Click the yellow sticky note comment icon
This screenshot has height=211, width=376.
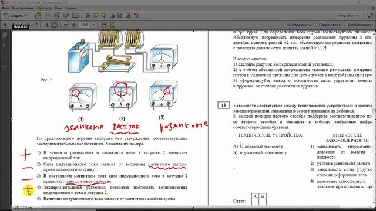coord(96,16)
